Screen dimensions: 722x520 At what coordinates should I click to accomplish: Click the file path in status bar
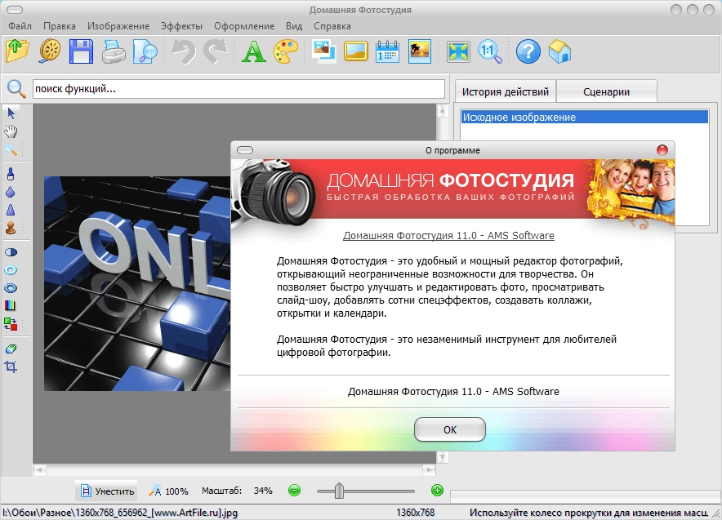120,513
